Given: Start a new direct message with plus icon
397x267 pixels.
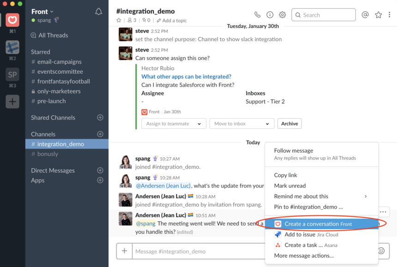Looking at the screenshot, I should coord(100,171).
